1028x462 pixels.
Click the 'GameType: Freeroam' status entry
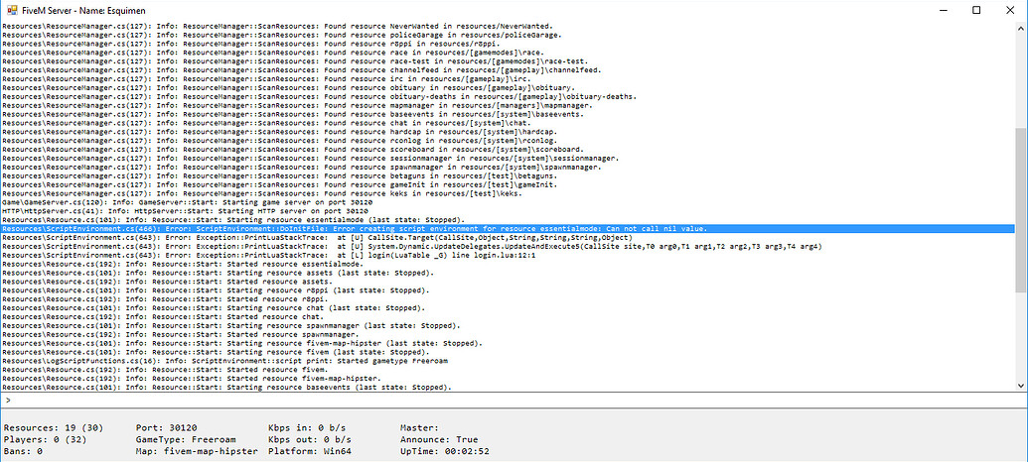(x=184, y=440)
